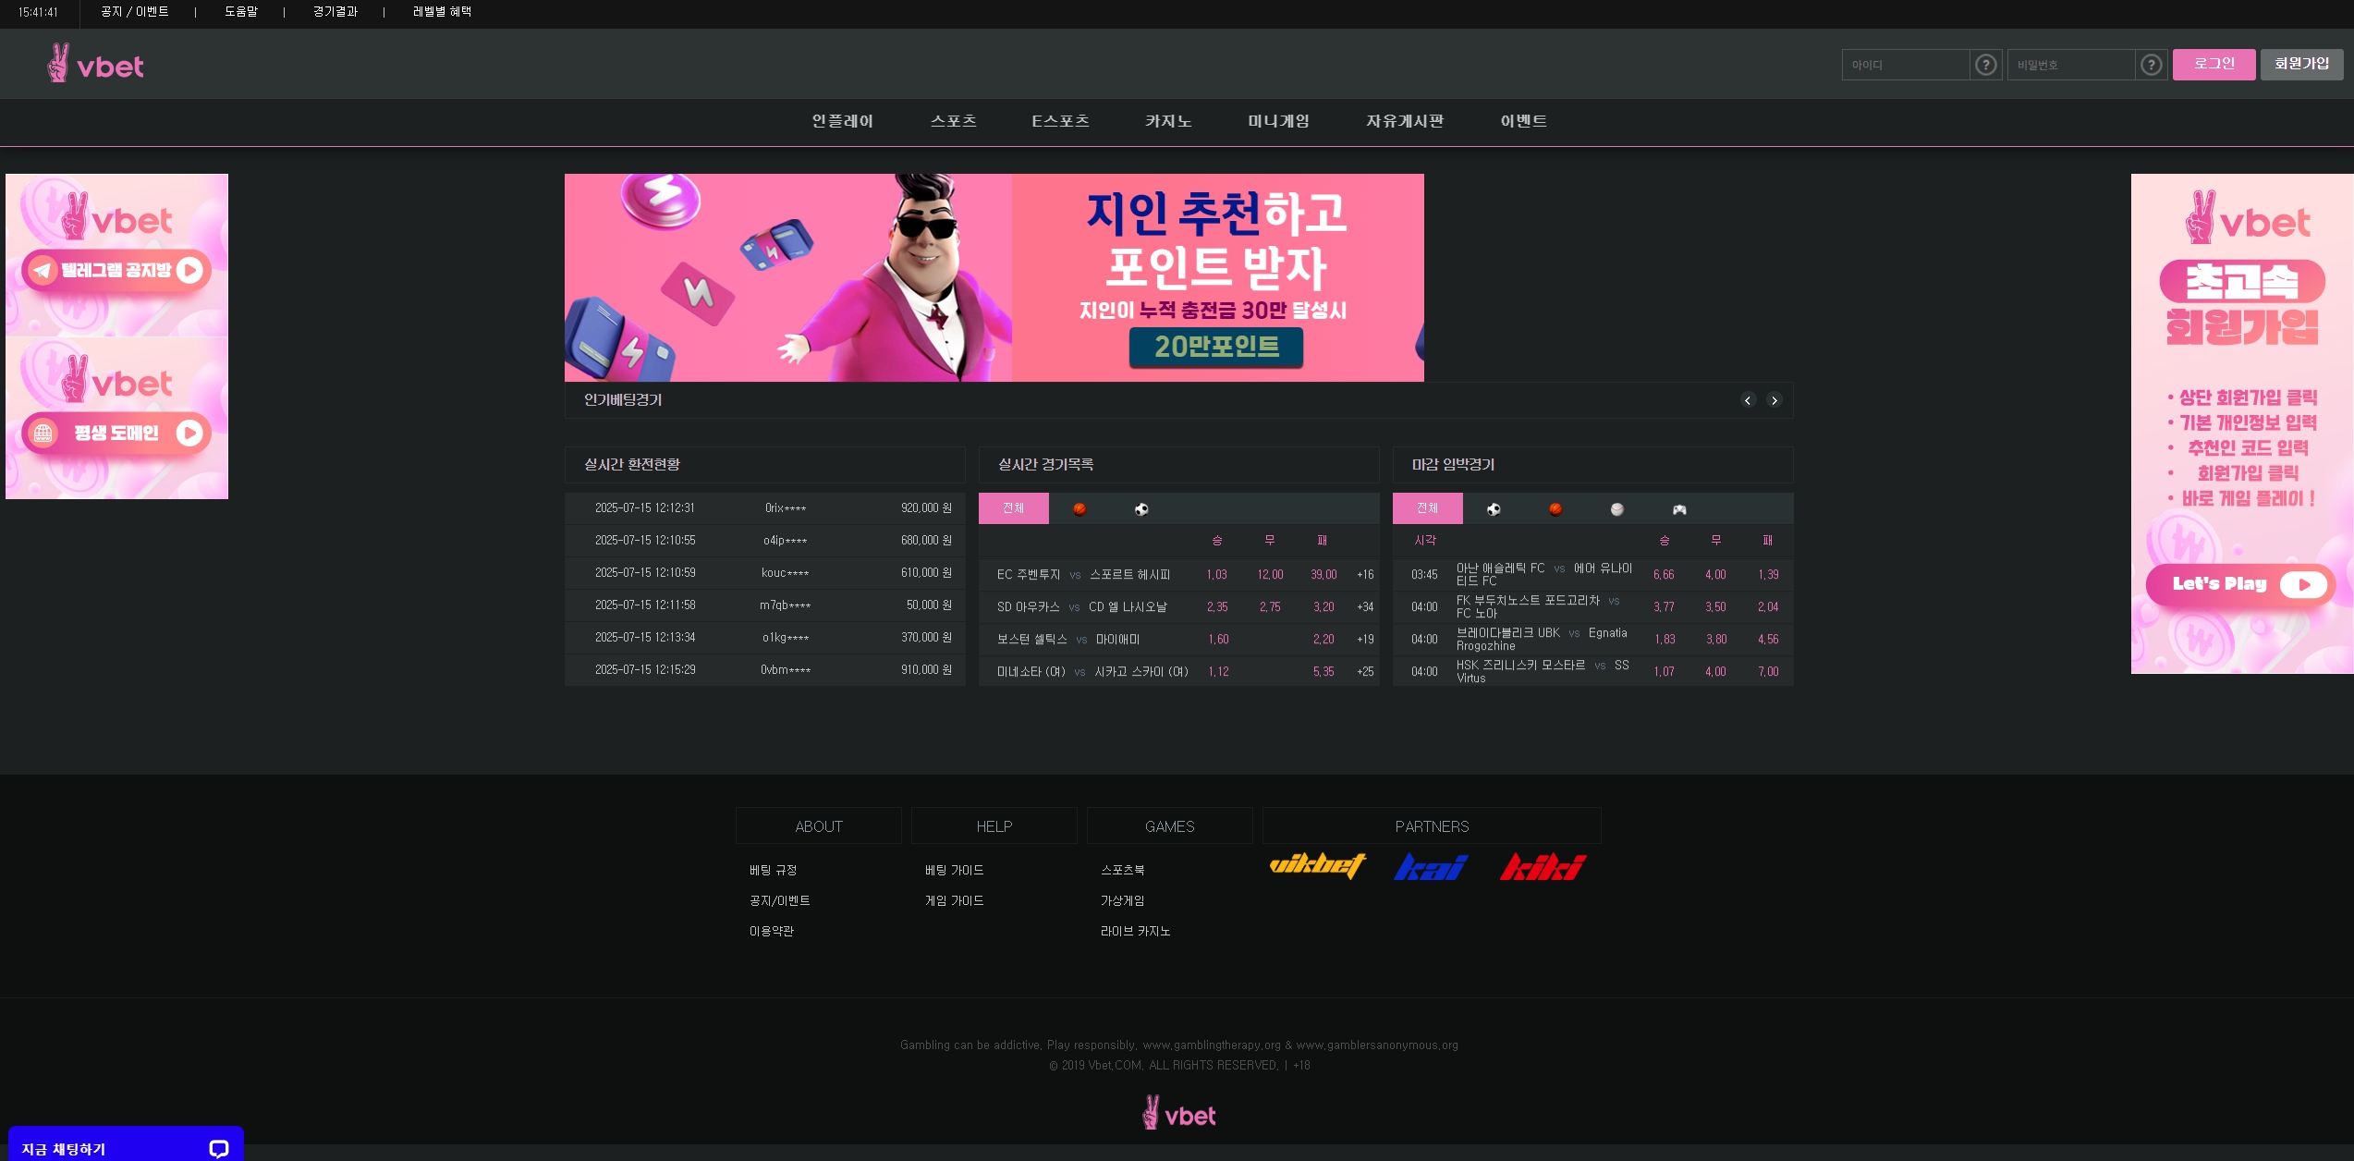
Task: Open 공지 / 이벤트 in the top bar
Action: point(135,12)
